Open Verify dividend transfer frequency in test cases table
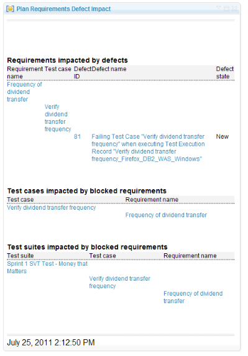 [x=52, y=207]
